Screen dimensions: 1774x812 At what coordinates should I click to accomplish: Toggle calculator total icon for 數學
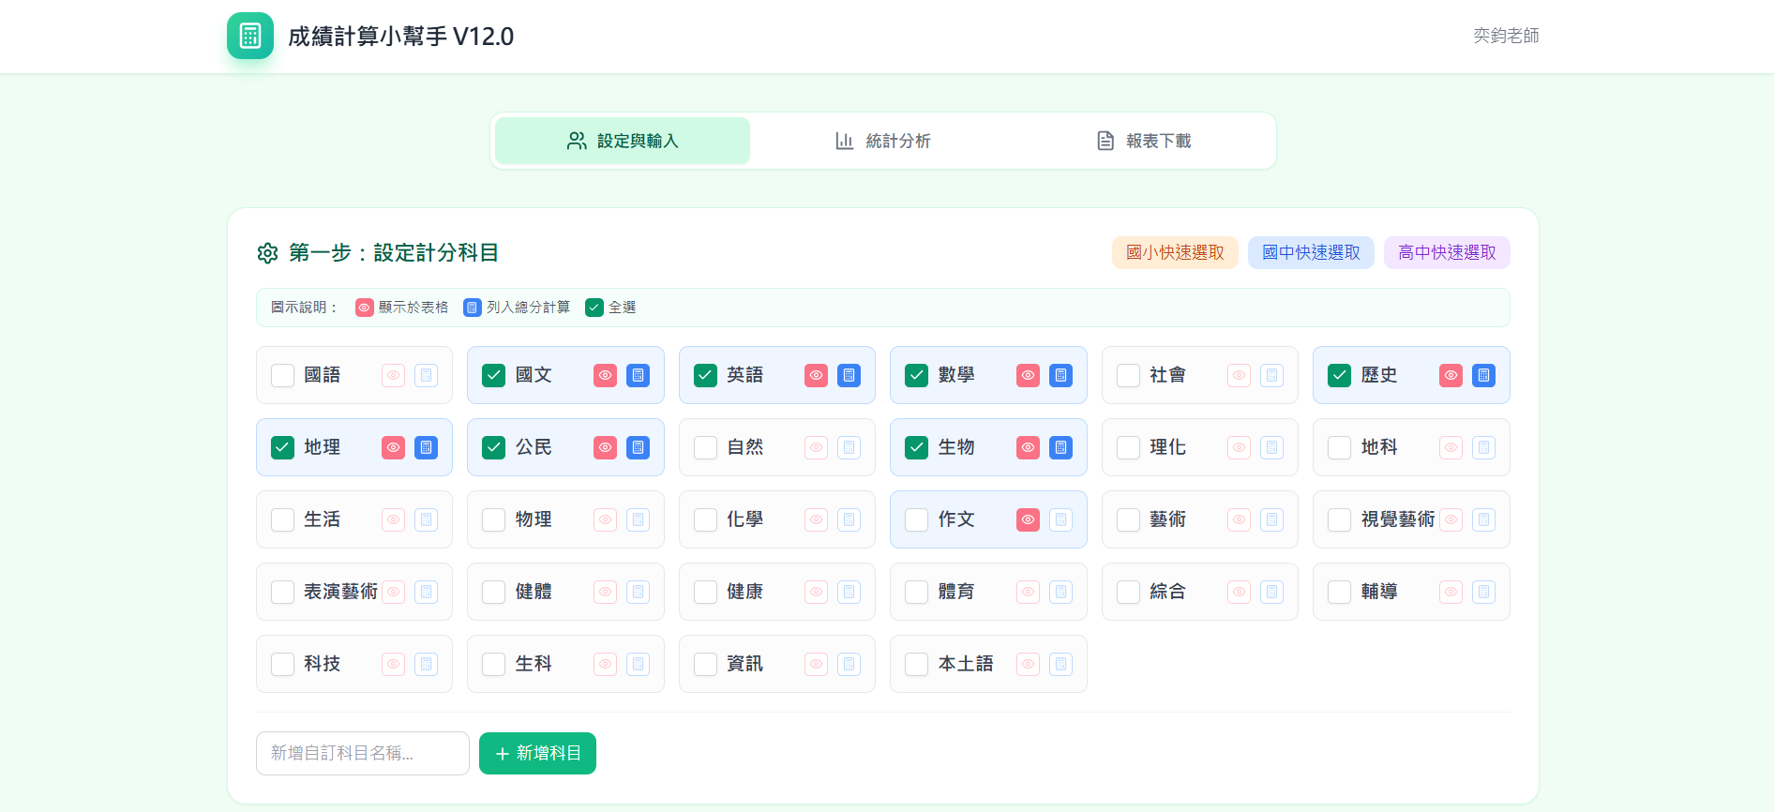[1060, 375]
